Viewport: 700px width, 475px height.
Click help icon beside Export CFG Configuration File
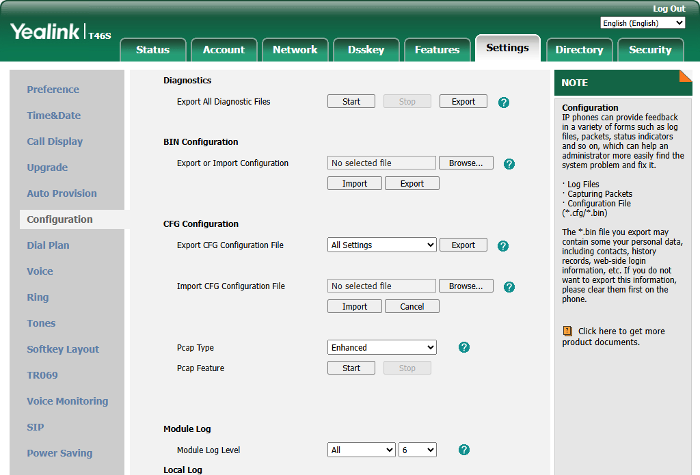coord(504,246)
